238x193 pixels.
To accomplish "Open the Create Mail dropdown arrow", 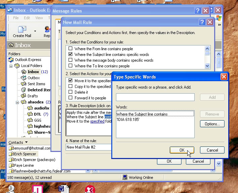I will point(35,31).
